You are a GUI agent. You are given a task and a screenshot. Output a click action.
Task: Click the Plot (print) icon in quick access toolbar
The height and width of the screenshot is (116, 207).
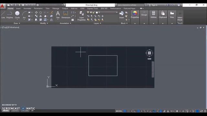(23, 5)
